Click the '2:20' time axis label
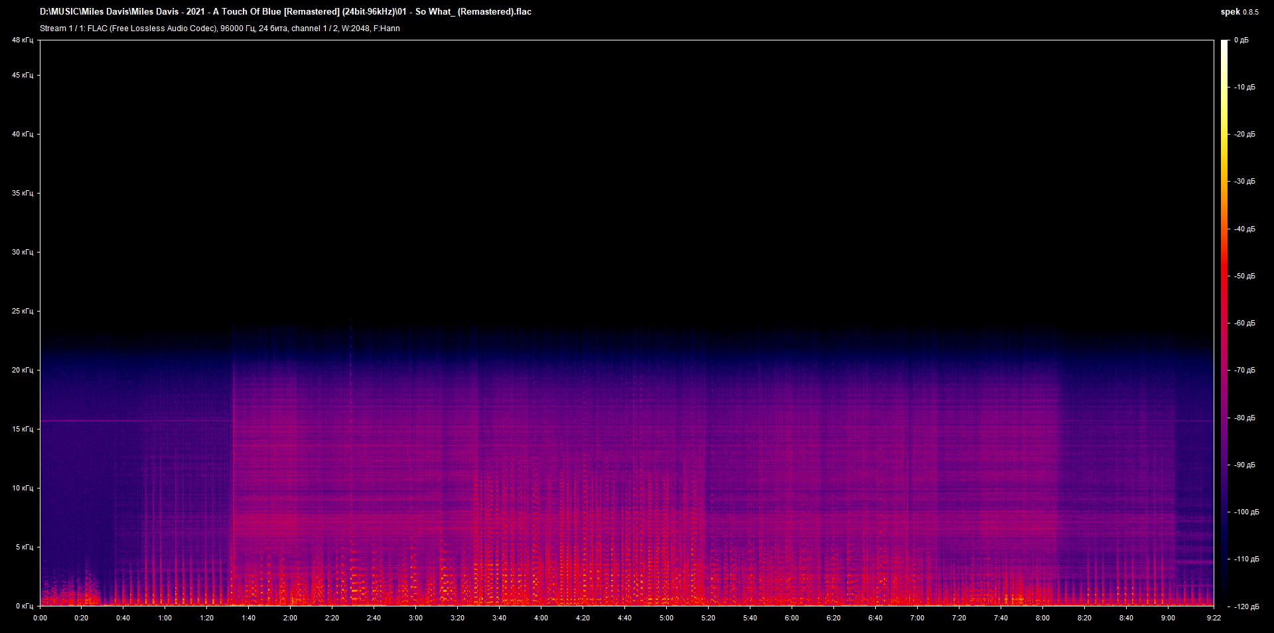The width and height of the screenshot is (1274, 633). tap(332, 618)
